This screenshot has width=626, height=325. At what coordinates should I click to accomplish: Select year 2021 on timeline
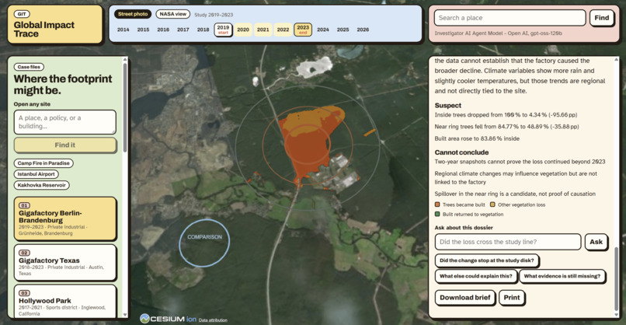click(263, 30)
